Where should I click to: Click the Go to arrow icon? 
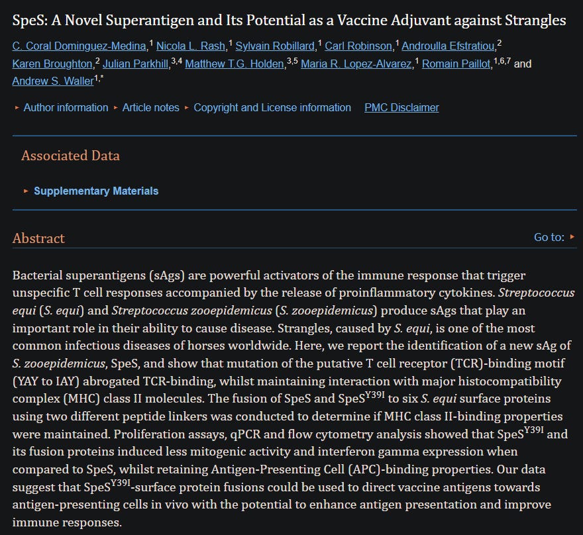coord(572,236)
